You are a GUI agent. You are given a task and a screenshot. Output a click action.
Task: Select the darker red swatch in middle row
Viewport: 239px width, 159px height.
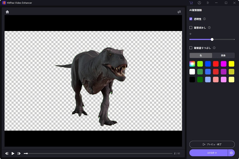216,72
